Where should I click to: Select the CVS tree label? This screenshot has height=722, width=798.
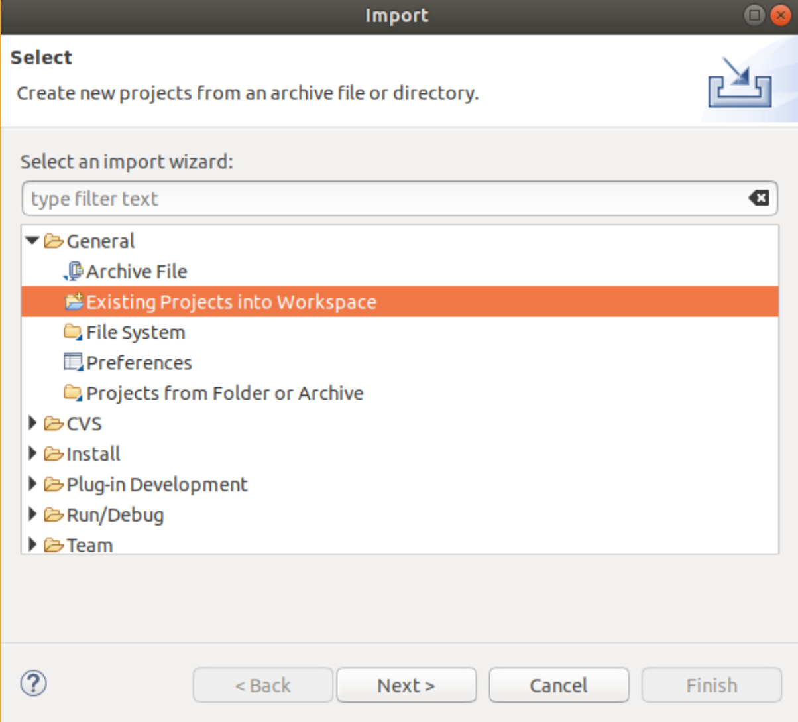pyautogui.click(x=84, y=423)
